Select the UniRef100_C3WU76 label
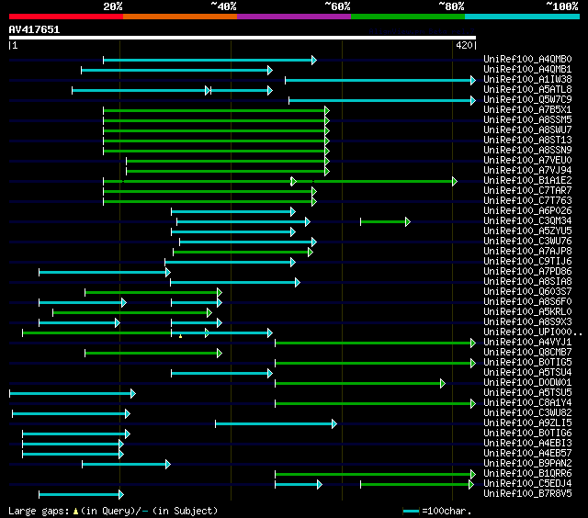The width and height of the screenshot is (588, 518). pos(527,242)
